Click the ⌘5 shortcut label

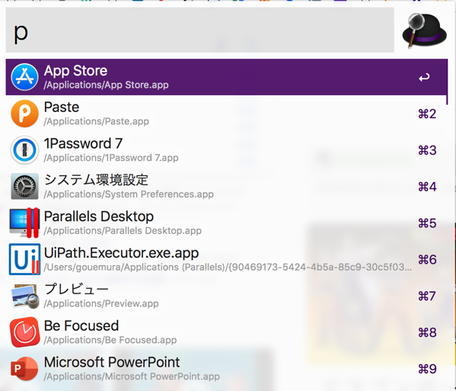pos(427,223)
